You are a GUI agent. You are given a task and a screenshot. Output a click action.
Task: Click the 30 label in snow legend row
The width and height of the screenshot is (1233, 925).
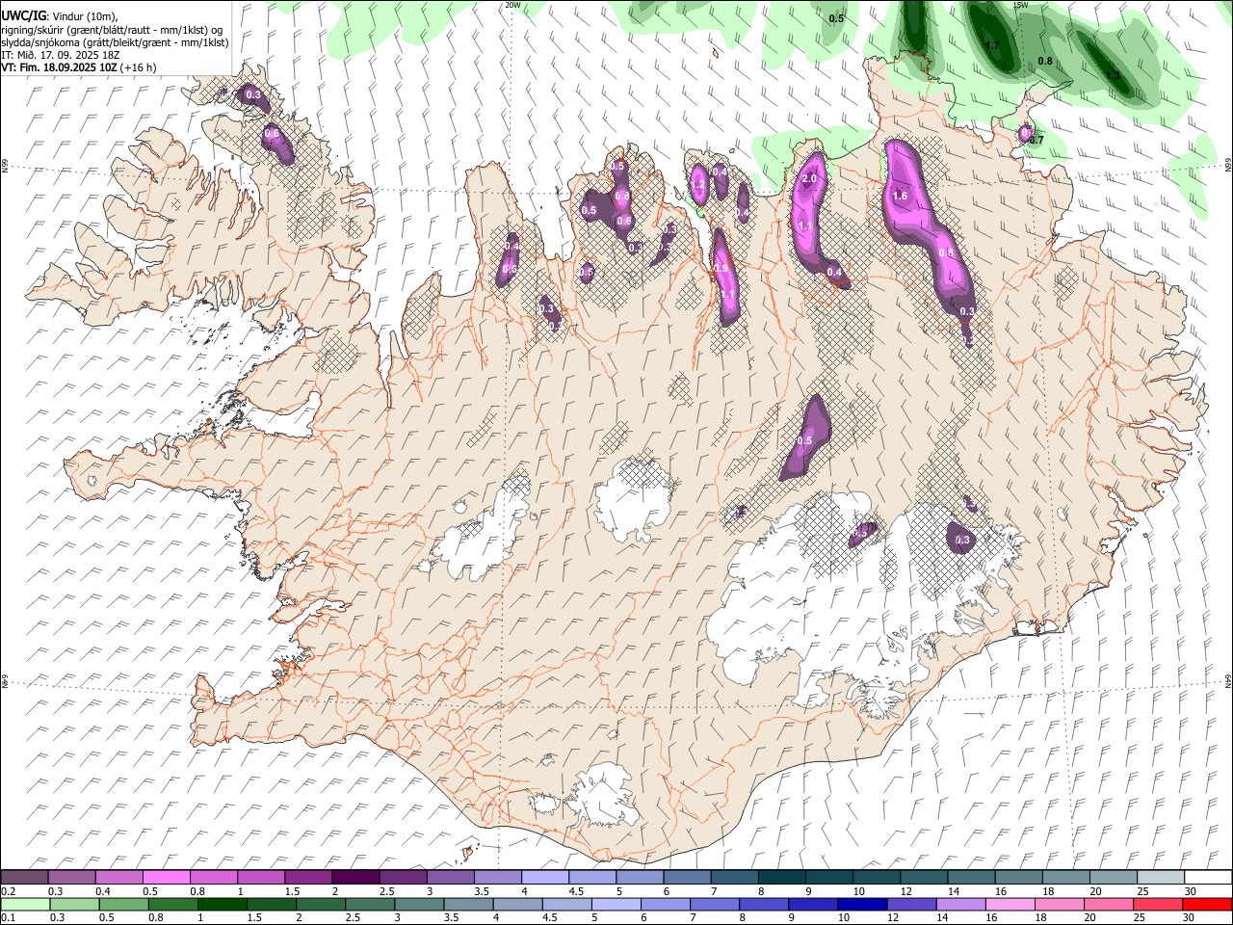[x=1190, y=891]
